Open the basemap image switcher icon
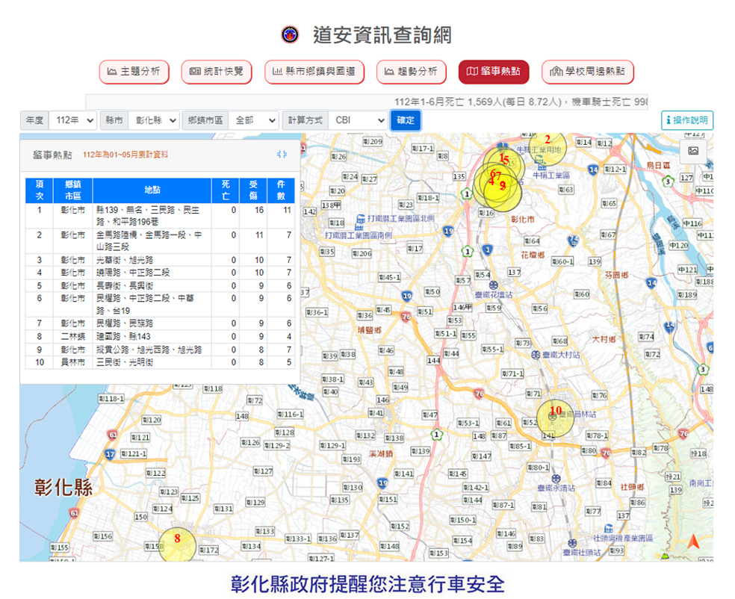Image resolution: width=735 pixels, height=599 pixels. tap(692, 150)
